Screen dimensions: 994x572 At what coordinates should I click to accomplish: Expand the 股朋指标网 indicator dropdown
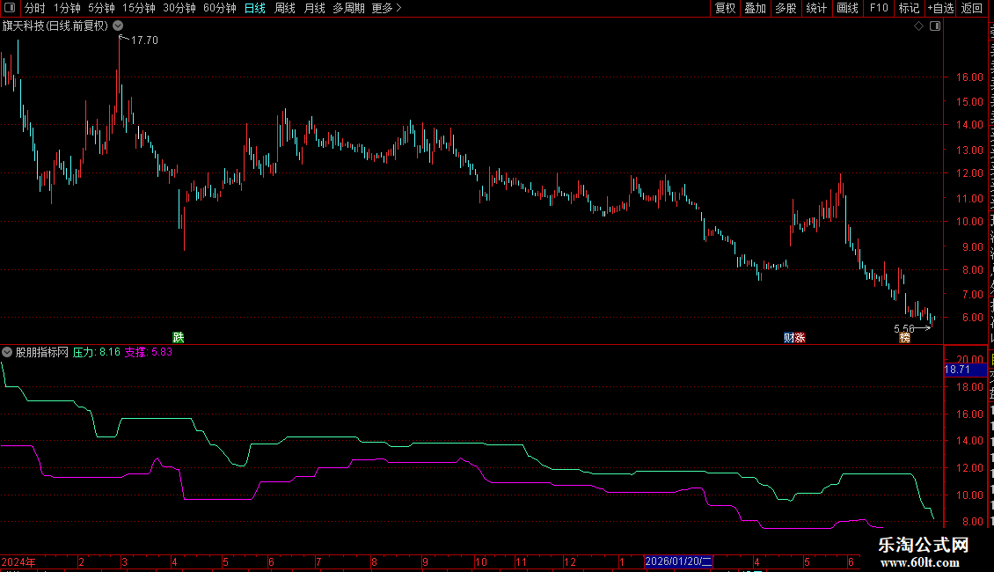(x=7, y=352)
